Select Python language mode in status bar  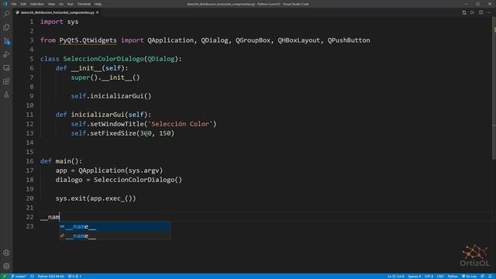click(453, 276)
